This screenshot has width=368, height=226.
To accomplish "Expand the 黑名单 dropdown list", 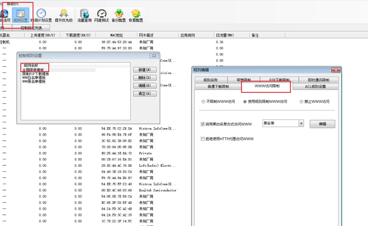I will (x=301, y=123).
